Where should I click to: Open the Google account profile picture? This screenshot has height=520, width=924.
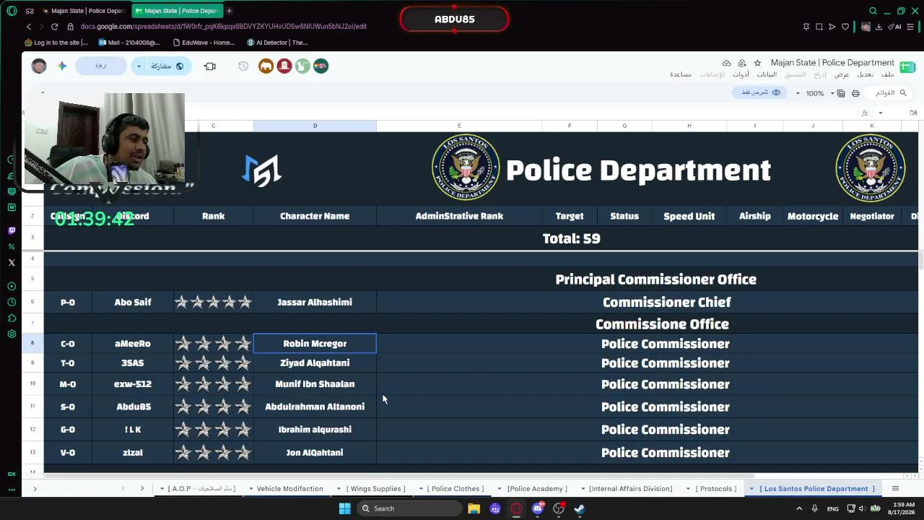pyautogui.click(x=39, y=66)
